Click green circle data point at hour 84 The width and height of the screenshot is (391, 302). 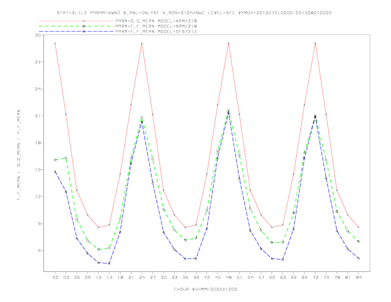358,241
